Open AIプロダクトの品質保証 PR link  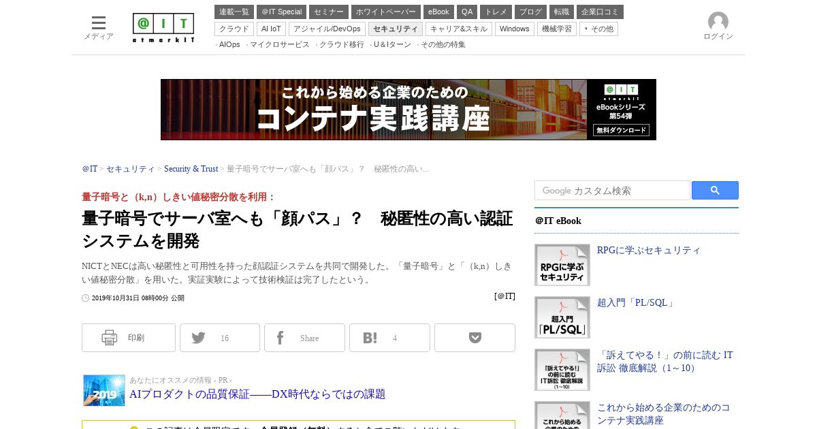click(257, 394)
